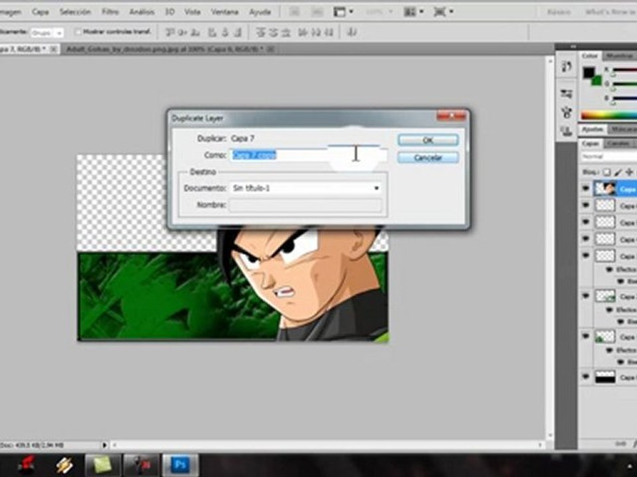Open the topmost collapsed History panel icon
The height and width of the screenshot is (477, 637).
coord(567,66)
